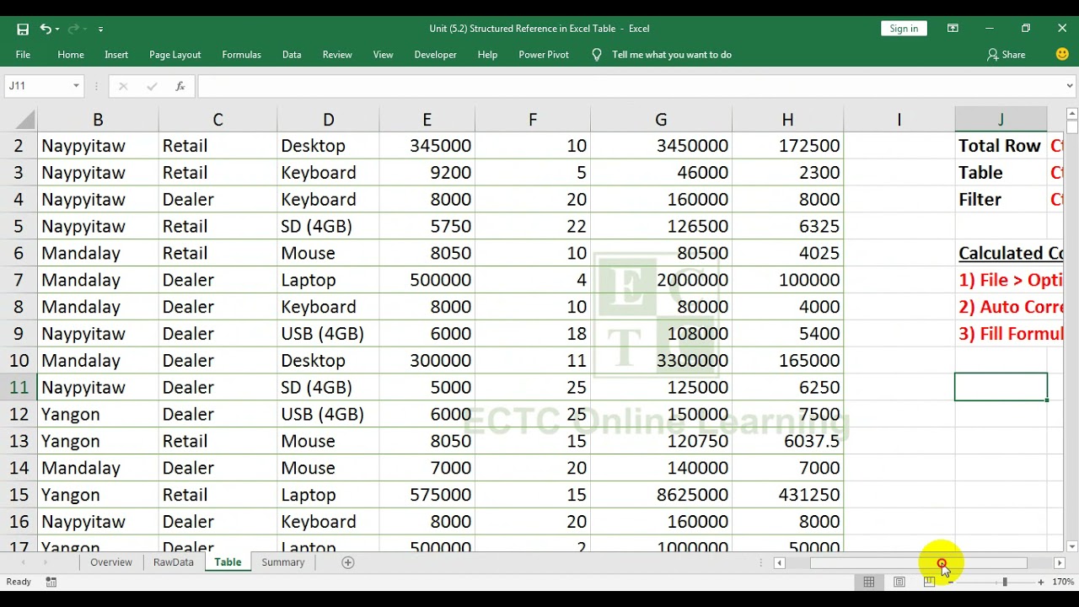The width and height of the screenshot is (1079, 607).
Task: Click the active Table sheet tab
Action: [x=228, y=562]
